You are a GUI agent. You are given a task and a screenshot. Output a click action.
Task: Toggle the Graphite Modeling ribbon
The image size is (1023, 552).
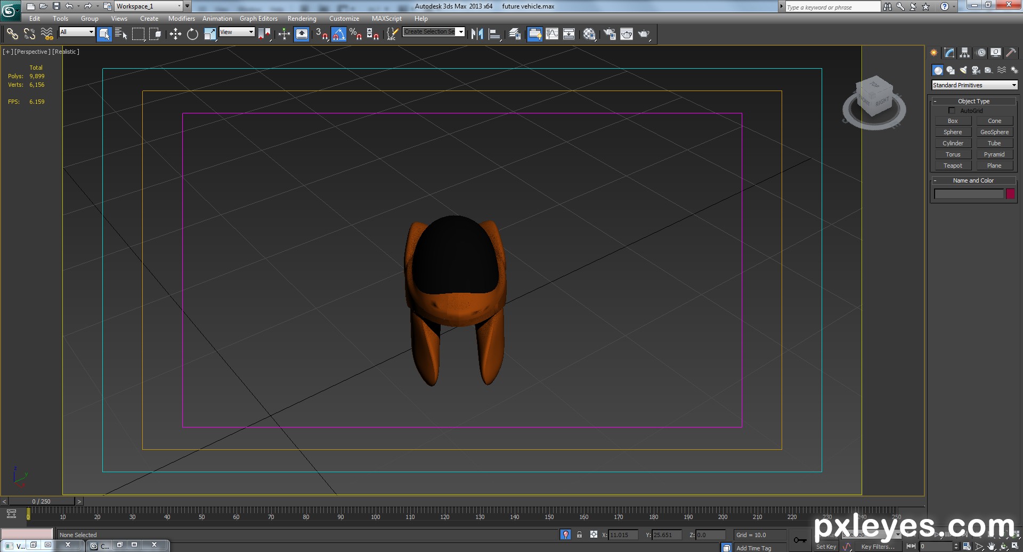click(534, 34)
